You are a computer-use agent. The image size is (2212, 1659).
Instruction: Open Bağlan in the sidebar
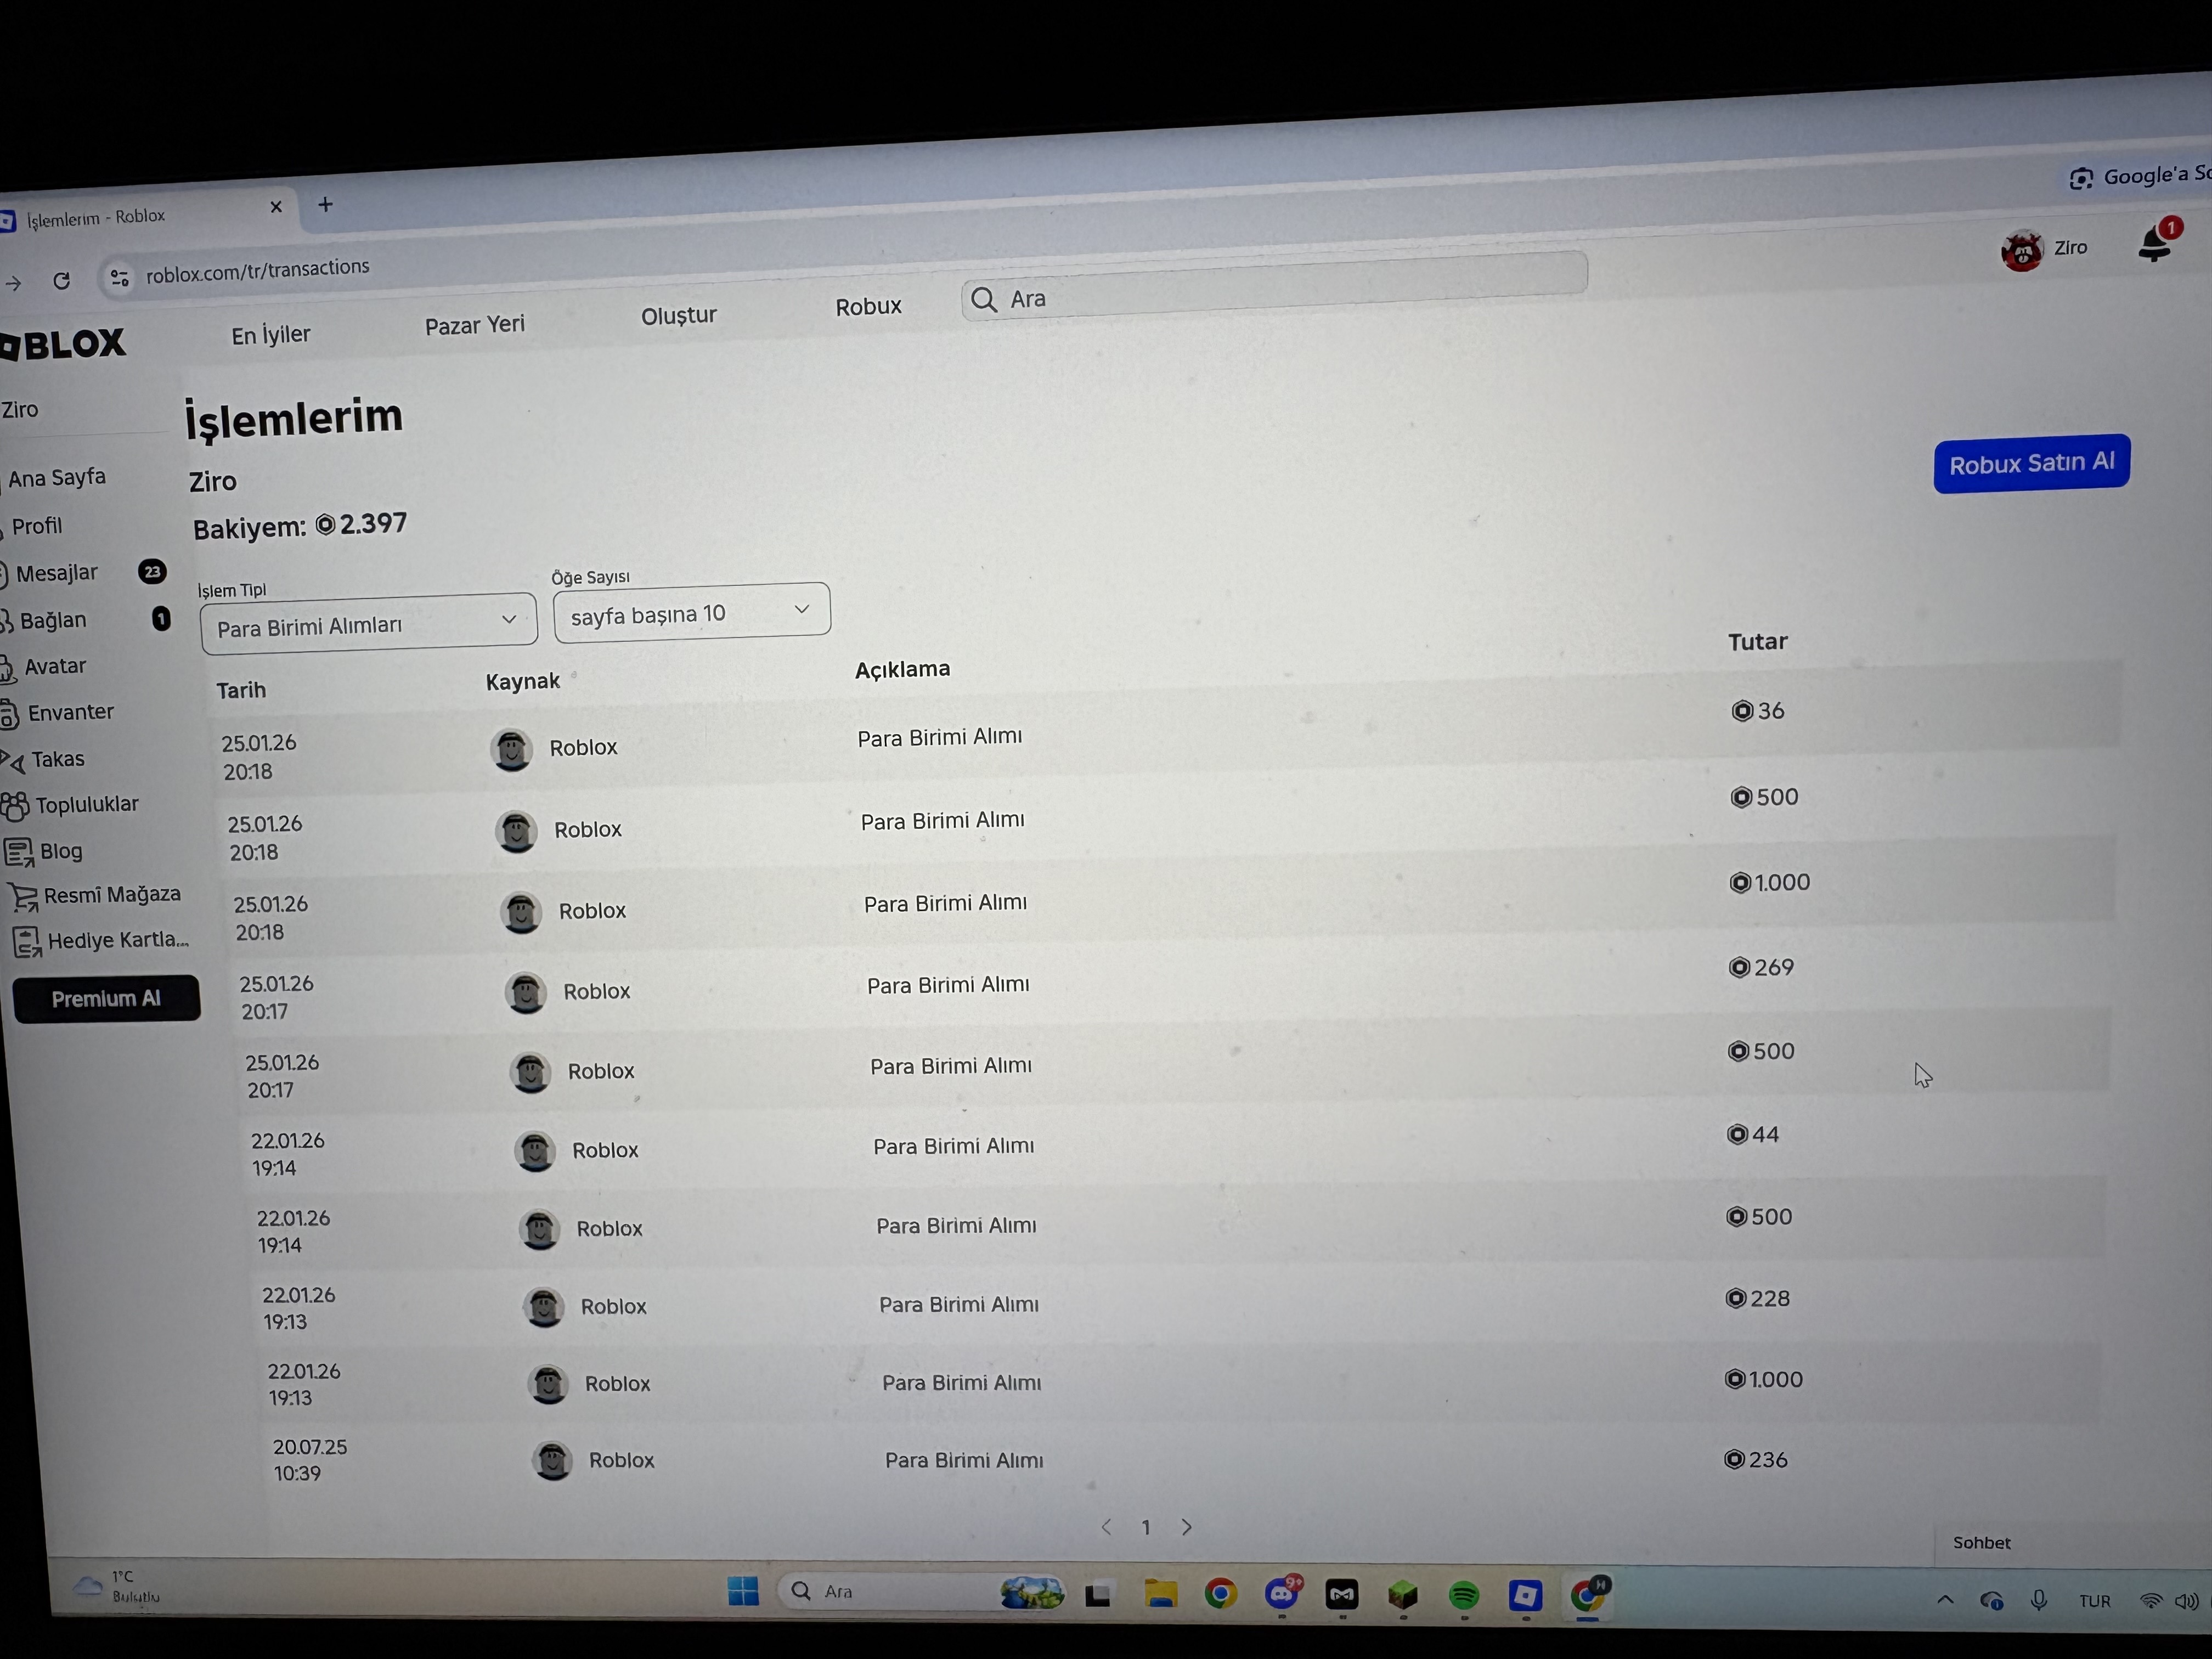(53, 621)
